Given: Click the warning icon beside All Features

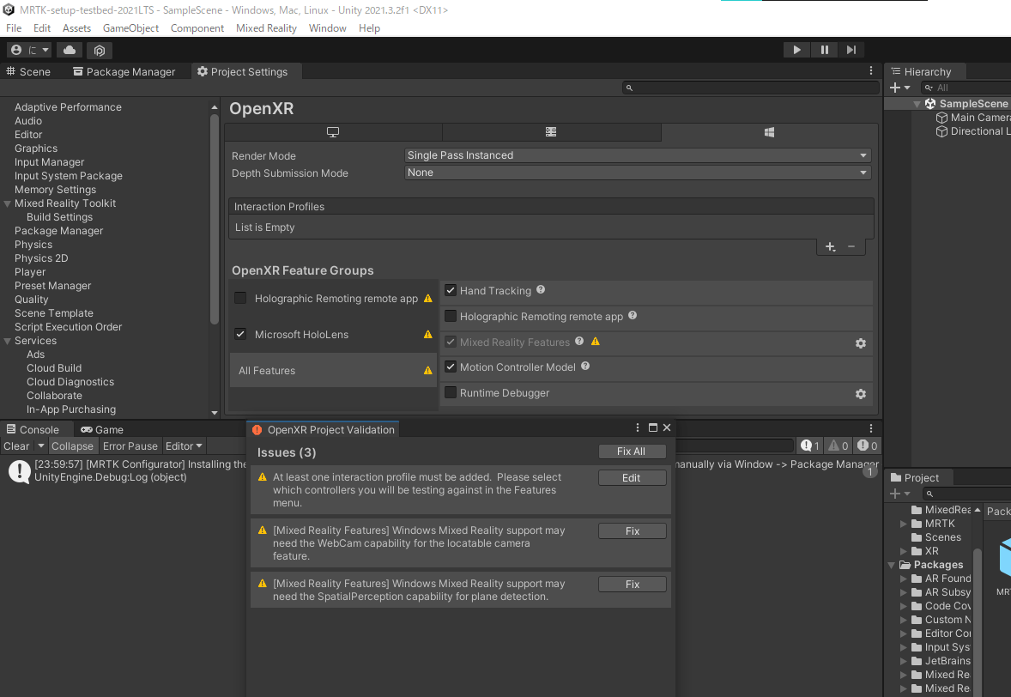Looking at the screenshot, I should click(x=427, y=370).
